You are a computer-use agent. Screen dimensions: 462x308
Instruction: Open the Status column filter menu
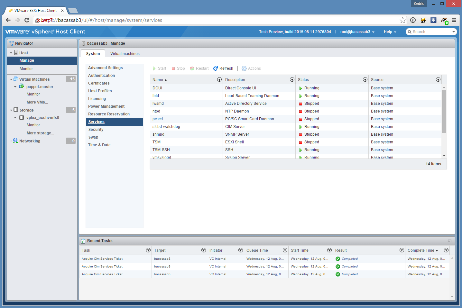tap(365, 80)
